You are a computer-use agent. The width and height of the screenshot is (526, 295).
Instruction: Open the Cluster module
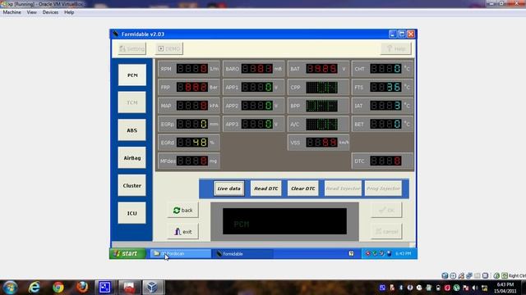pyautogui.click(x=131, y=185)
